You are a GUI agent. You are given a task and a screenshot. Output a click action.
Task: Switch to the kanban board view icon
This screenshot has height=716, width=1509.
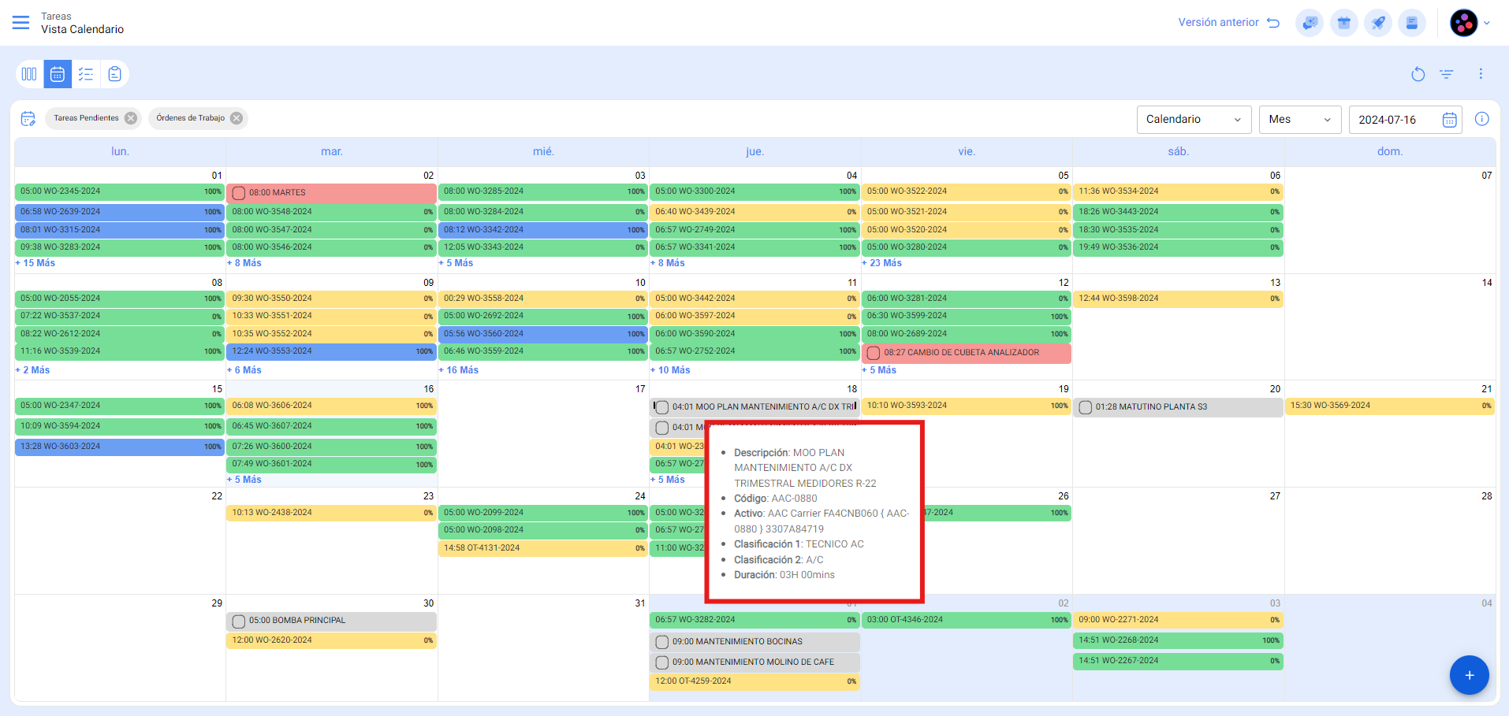coord(29,74)
